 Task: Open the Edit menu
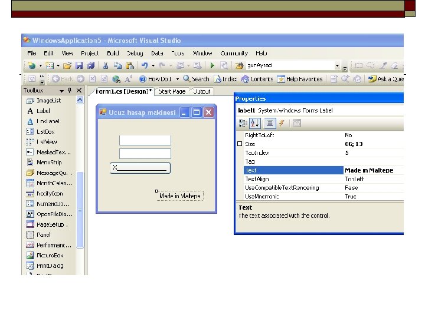[48, 53]
